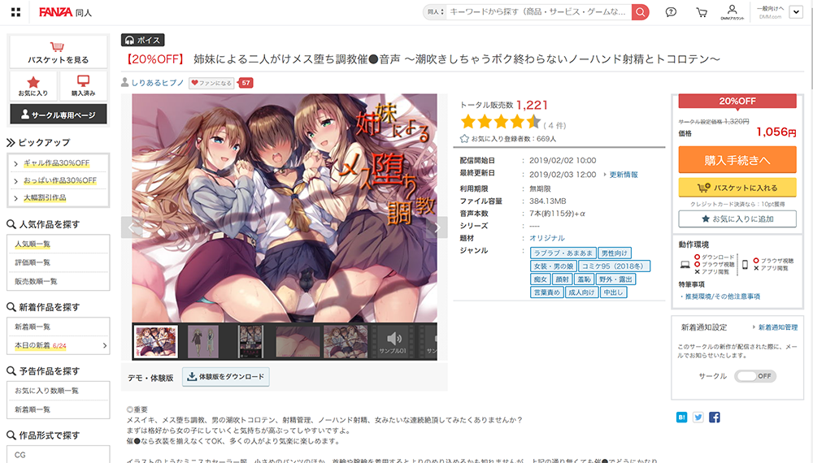This screenshot has width=813, height=463.
Task: Open the apps grid menu icon
Action: tap(15, 12)
